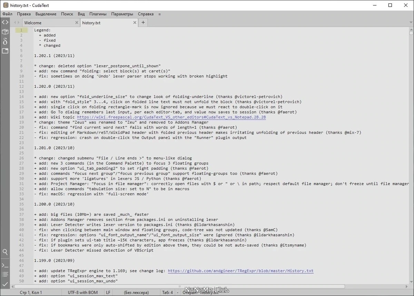
Task: Click the 'ui_tab_padding2' option line
Action: [x=121, y=168]
